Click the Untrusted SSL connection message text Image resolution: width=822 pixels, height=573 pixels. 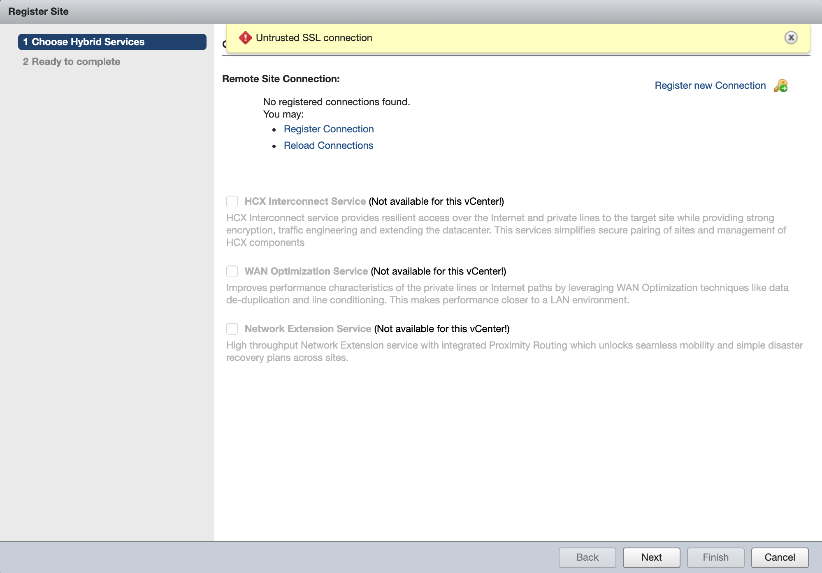pos(313,38)
